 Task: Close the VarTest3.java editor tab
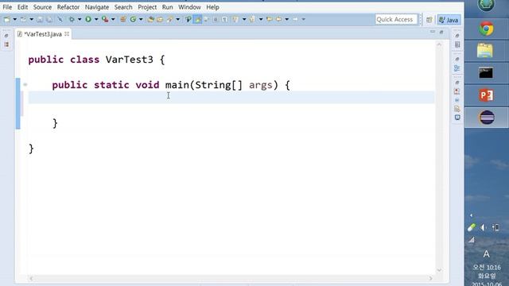[67, 33]
